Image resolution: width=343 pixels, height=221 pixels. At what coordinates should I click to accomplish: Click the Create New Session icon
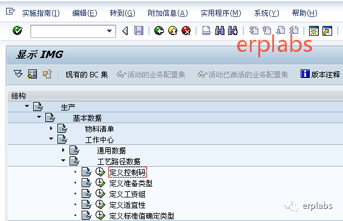pyautogui.click(x=314, y=31)
